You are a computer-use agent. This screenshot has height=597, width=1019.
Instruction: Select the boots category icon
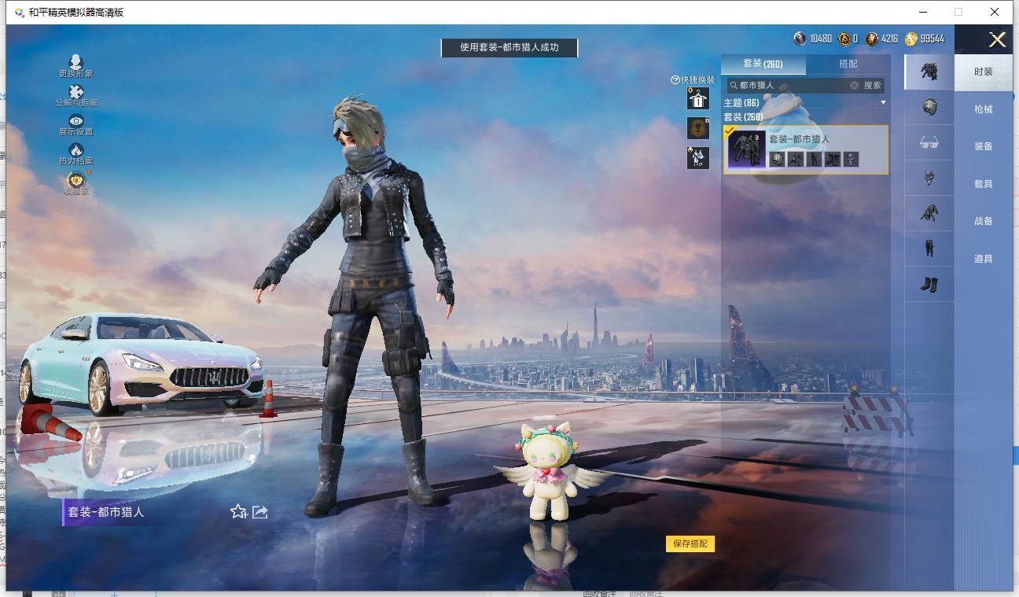tap(929, 284)
